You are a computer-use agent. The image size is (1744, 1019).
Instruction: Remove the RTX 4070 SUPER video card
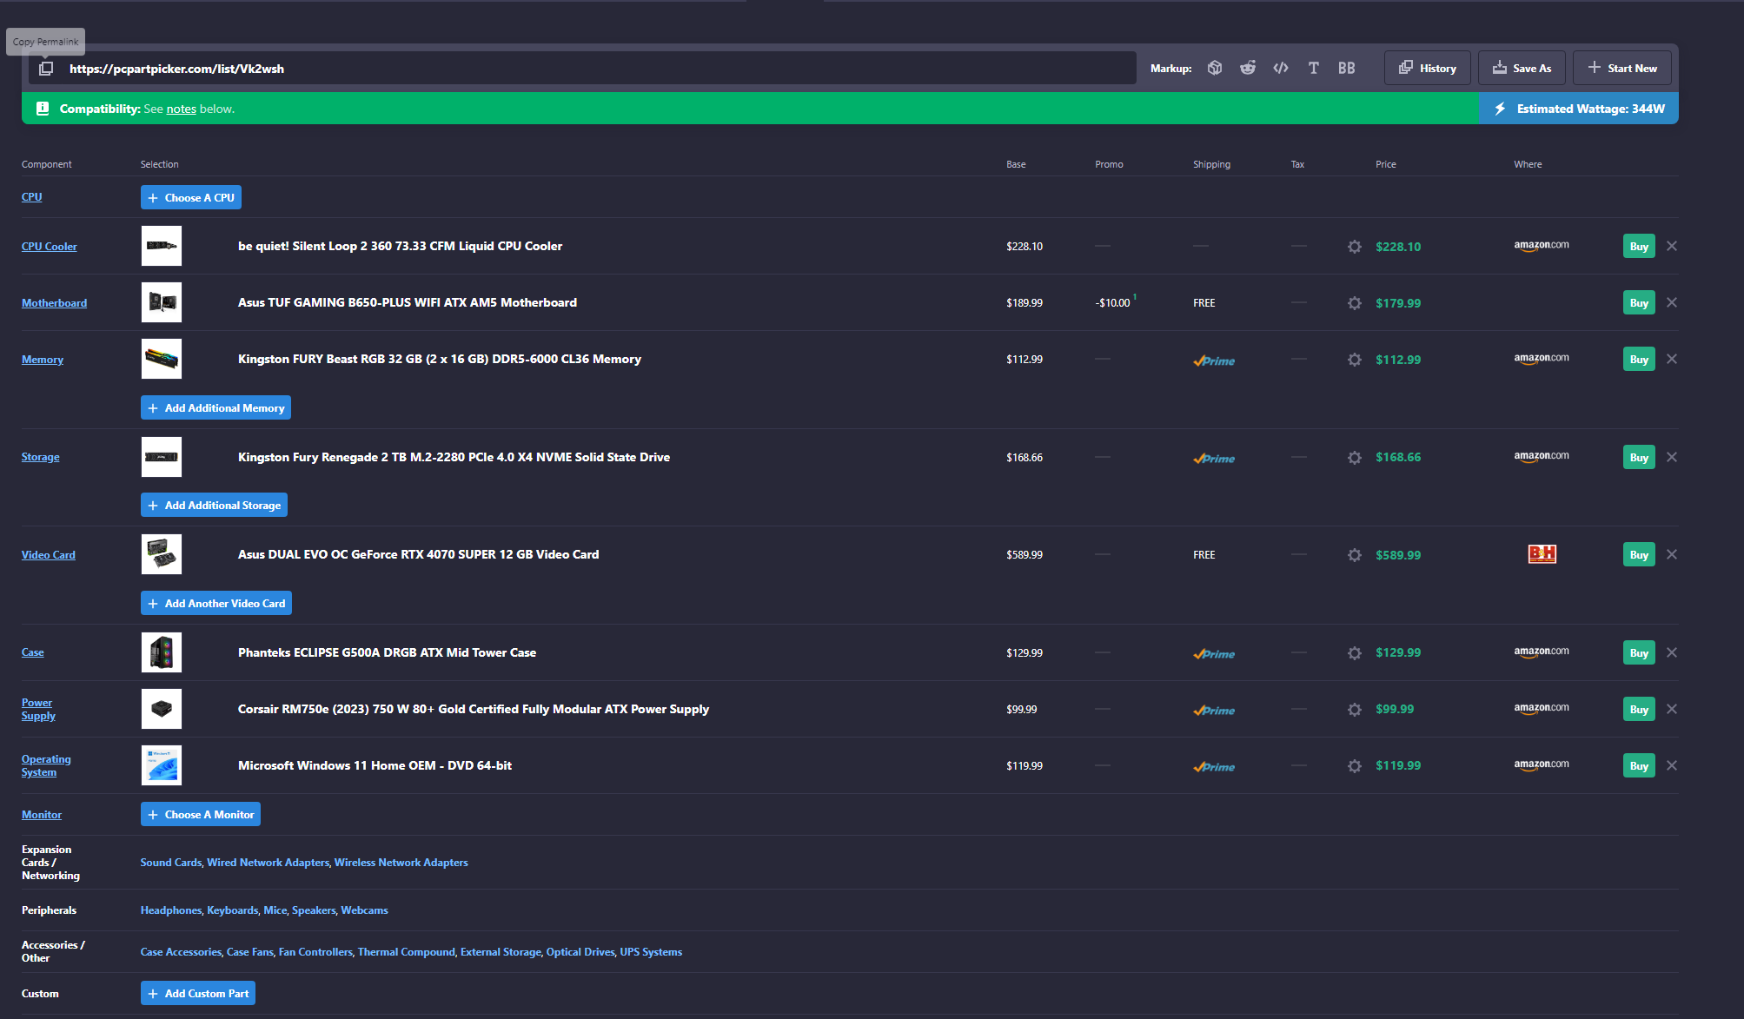coord(1672,554)
